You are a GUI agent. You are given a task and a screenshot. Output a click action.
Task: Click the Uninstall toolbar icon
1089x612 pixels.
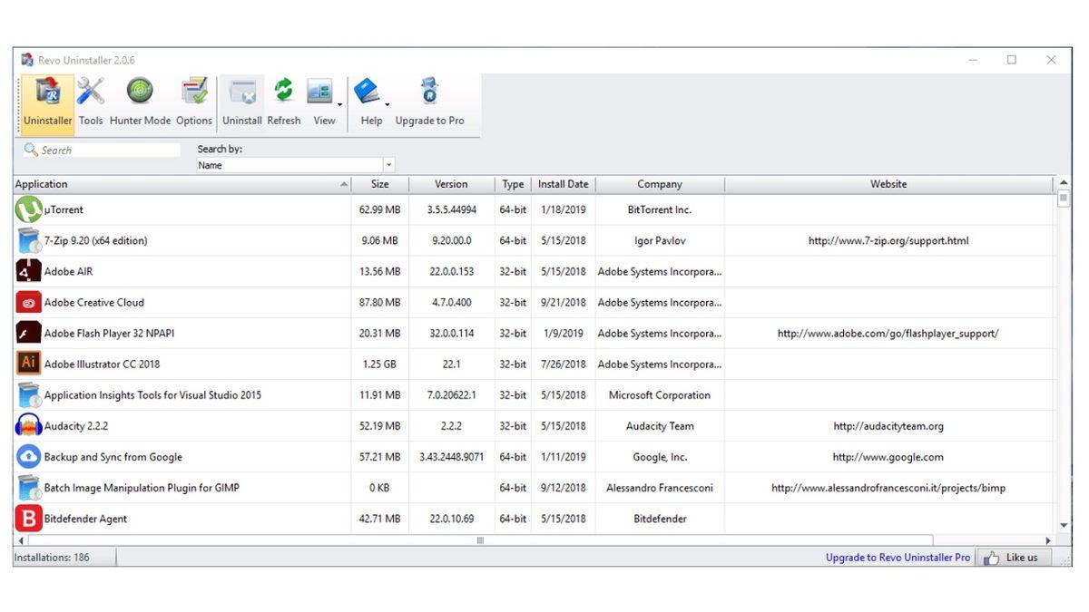tap(242, 92)
